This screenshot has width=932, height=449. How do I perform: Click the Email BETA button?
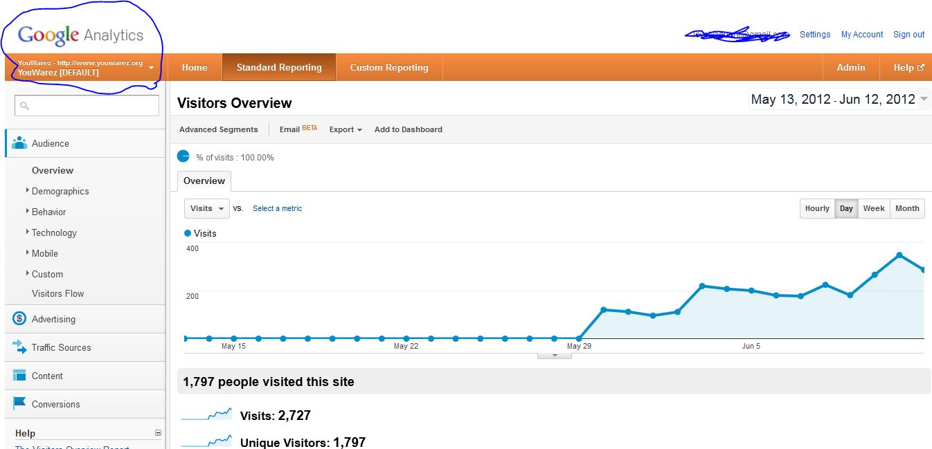298,129
